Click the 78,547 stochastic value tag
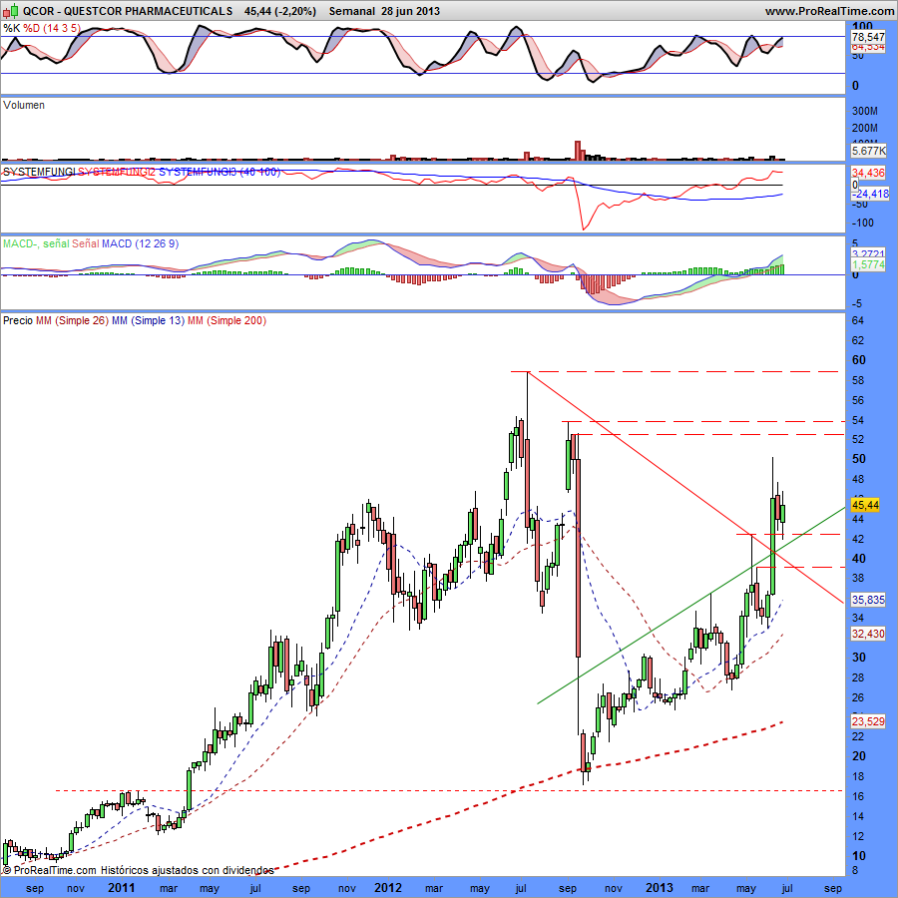 [868, 37]
